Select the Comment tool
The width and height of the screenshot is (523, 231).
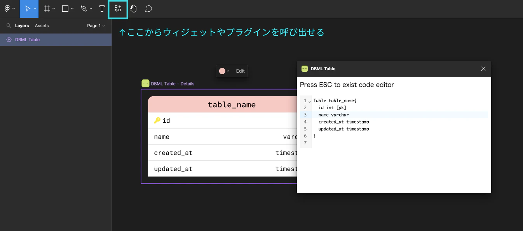(148, 9)
